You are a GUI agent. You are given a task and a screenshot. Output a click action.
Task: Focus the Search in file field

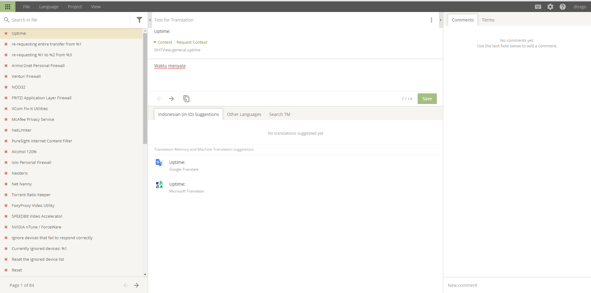pos(69,20)
